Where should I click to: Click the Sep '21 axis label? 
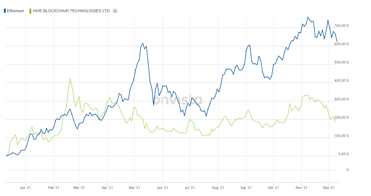tap(246, 188)
